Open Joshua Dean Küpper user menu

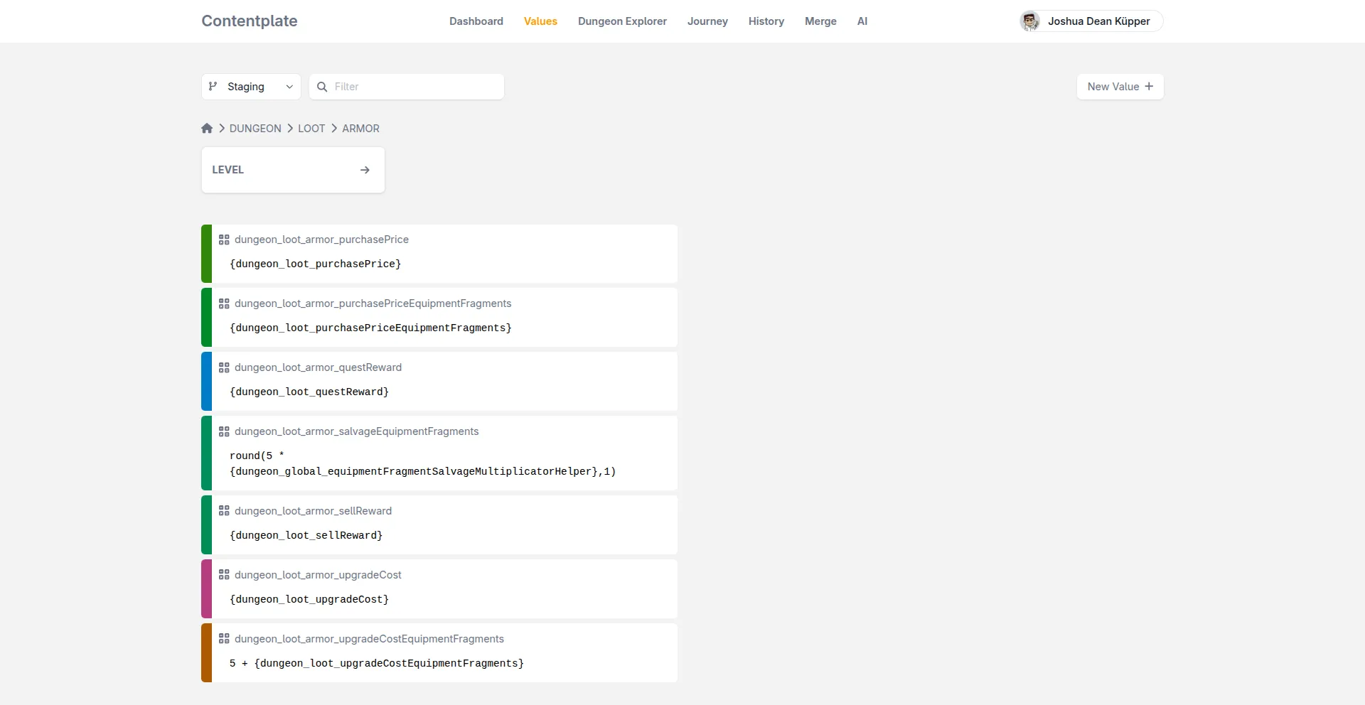click(1091, 21)
